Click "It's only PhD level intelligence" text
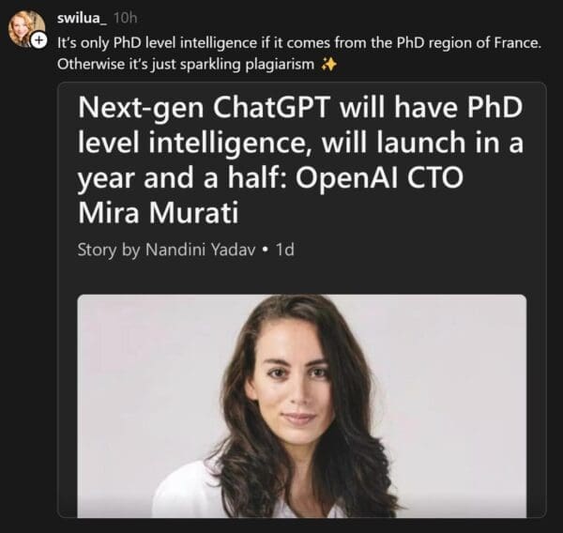563x533 pixels. (157, 43)
